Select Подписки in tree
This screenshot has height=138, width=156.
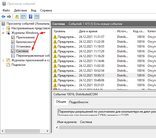[x=18, y=65]
